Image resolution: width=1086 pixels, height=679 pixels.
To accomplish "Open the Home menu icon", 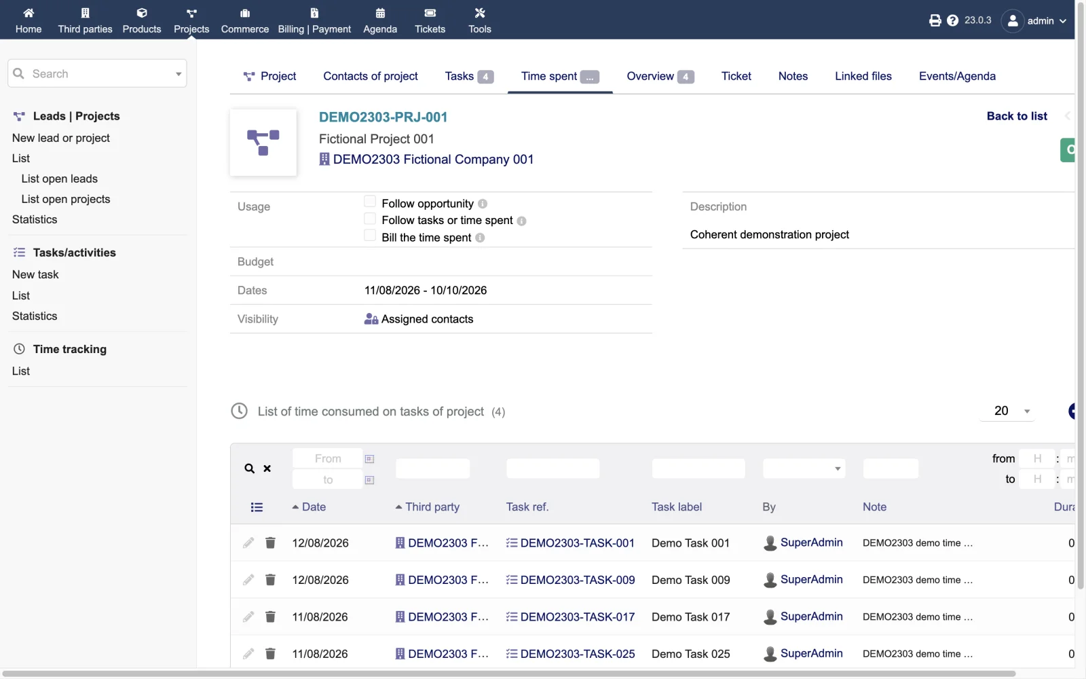I will click(x=29, y=13).
